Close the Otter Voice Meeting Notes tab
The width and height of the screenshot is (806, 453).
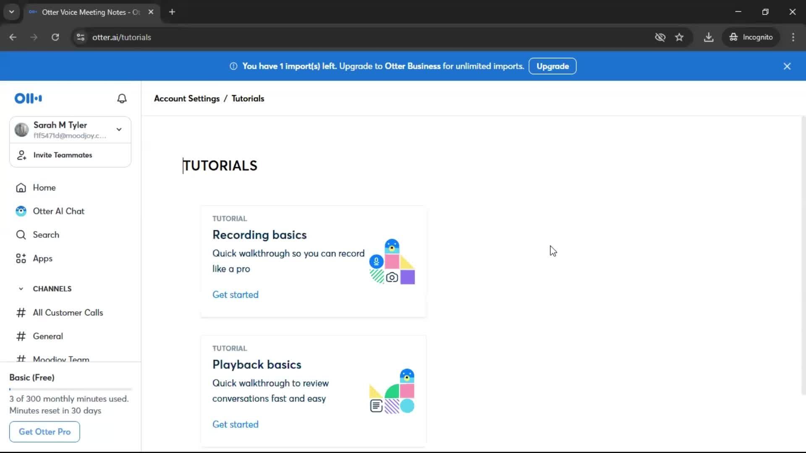[x=151, y=12]
